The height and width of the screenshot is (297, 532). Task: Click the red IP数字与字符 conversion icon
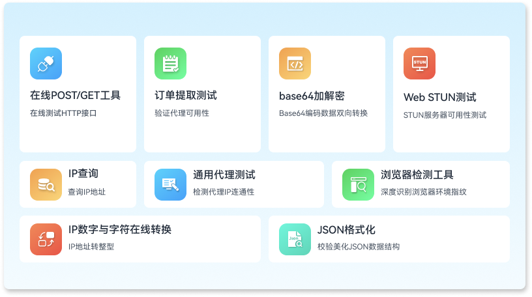[x=46, y=239]
